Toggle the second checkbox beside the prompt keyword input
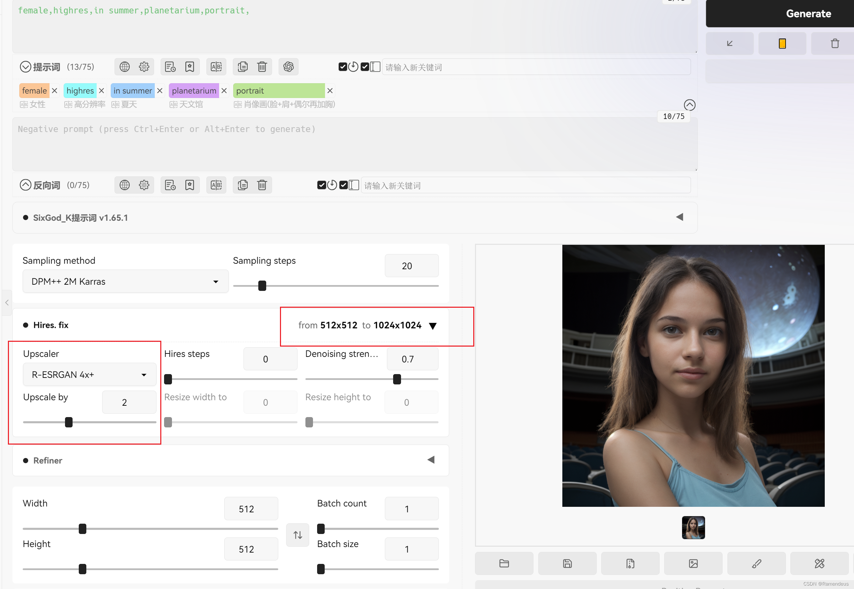The image size is (854, 589). point(365,67)
